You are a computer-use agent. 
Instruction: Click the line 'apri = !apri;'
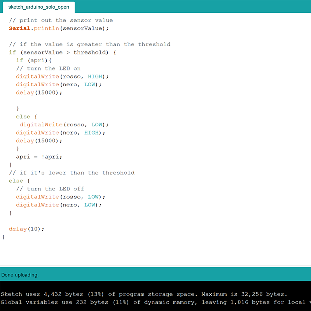[x=39, y=157]
